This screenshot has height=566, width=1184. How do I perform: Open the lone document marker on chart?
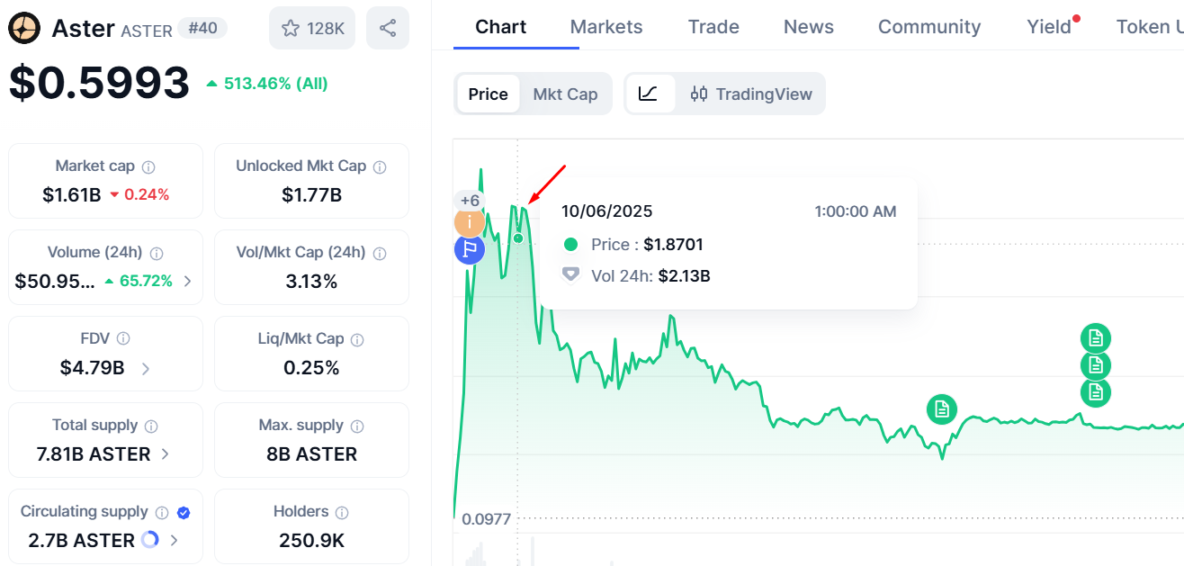click(942, 409)
